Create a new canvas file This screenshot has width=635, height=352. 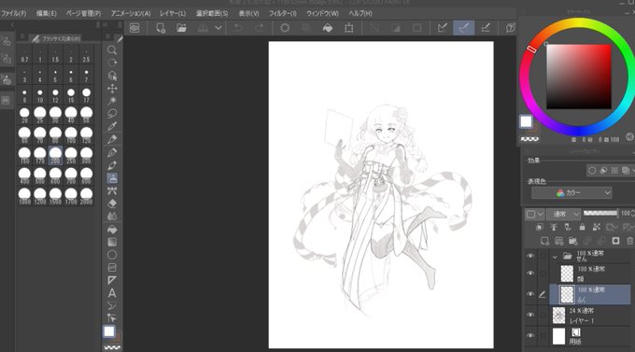161,28
